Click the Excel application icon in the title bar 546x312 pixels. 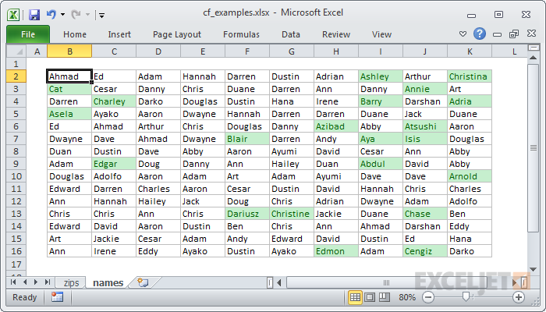(13, 15)
